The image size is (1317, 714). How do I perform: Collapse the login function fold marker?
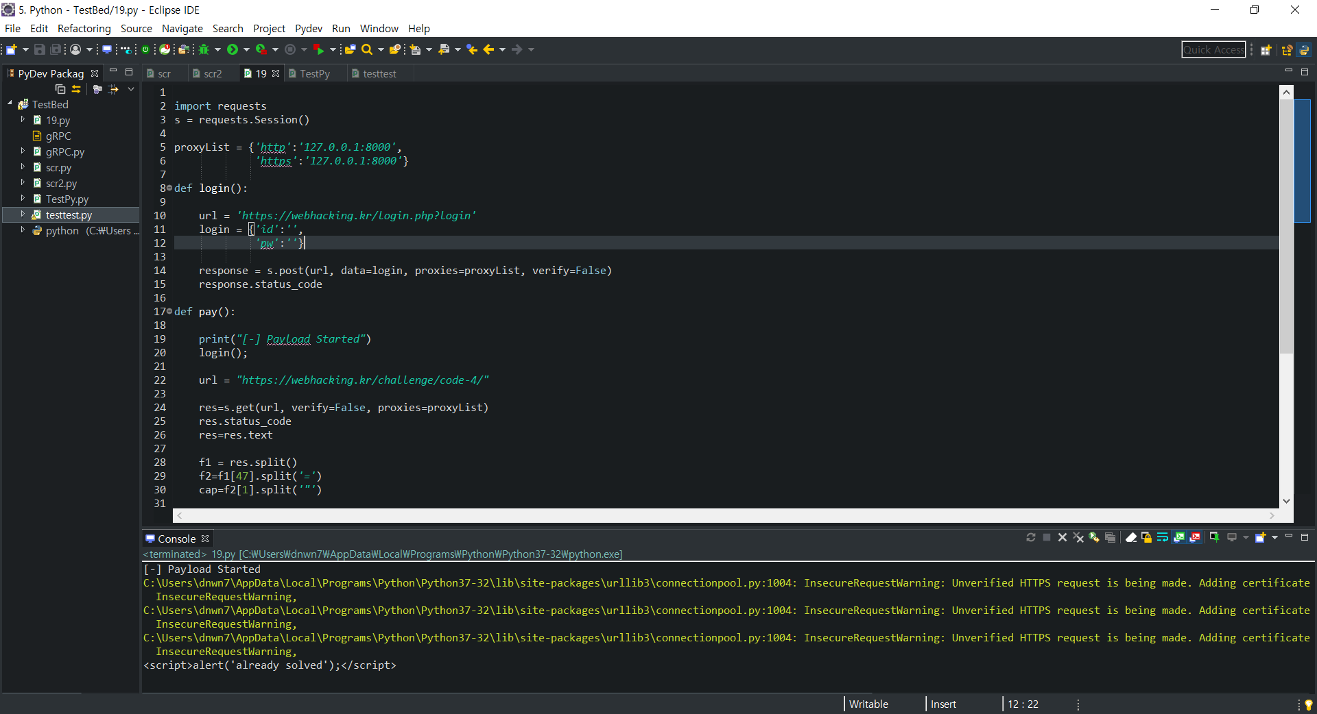[169, 188]
